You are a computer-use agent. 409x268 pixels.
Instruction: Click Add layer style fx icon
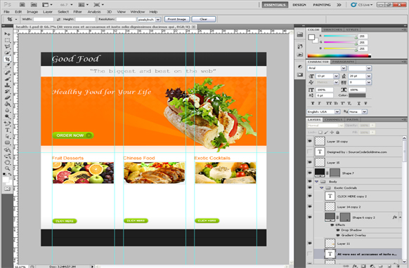click(x=355, y=266)
